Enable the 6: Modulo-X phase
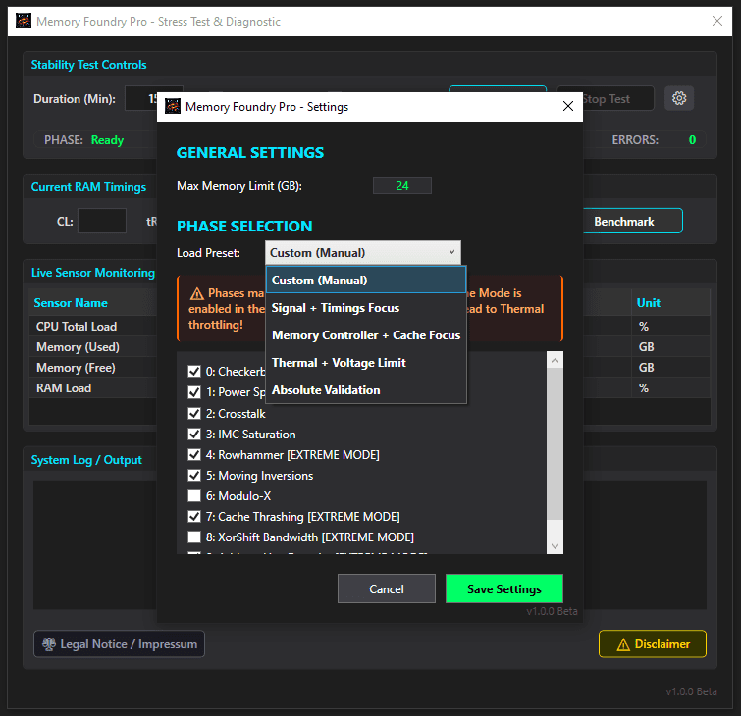 tap(194, 496)
